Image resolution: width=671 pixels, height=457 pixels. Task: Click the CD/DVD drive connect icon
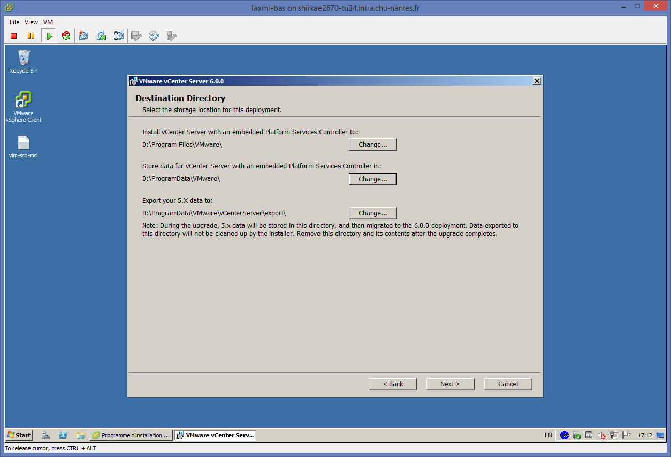point(154,36)
